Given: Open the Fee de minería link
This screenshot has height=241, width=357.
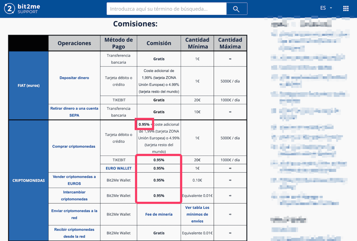Looking at the screenshot, I should click(159, 214).
